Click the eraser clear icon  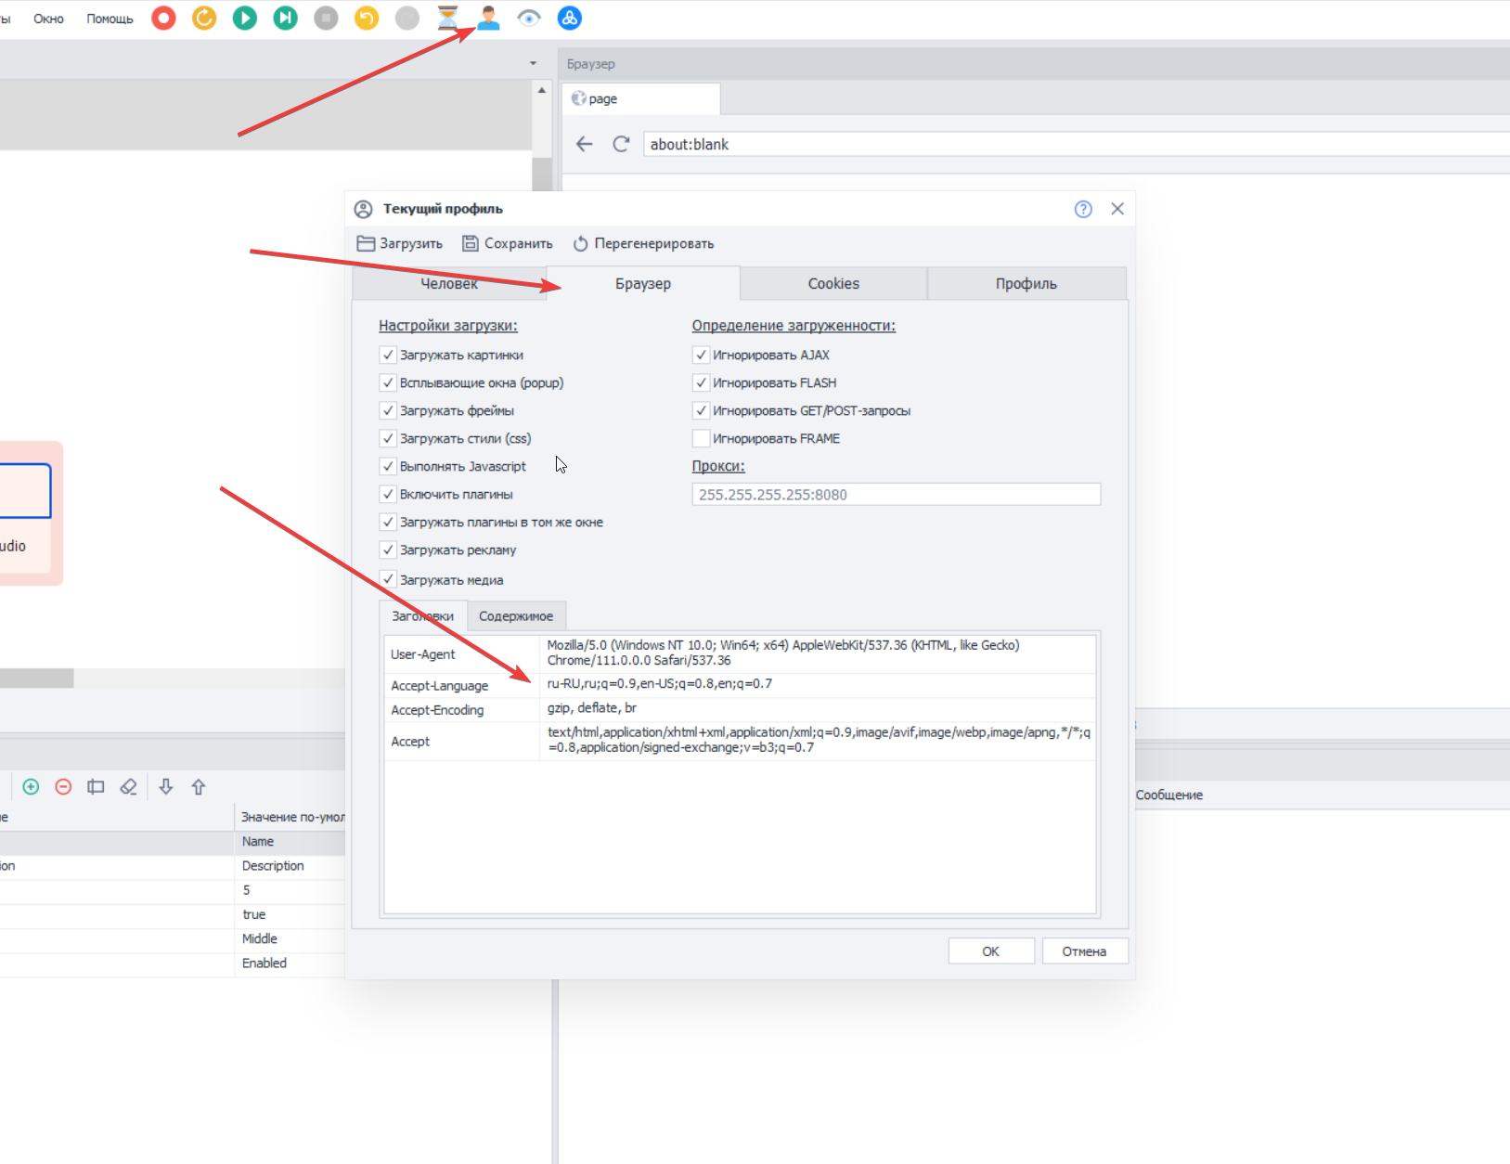[x=129, y=787]
